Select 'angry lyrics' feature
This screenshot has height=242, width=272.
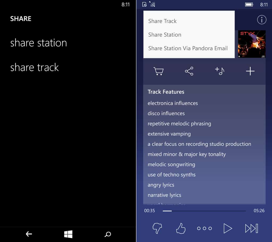pyautogui.click(x=161, y=185)
